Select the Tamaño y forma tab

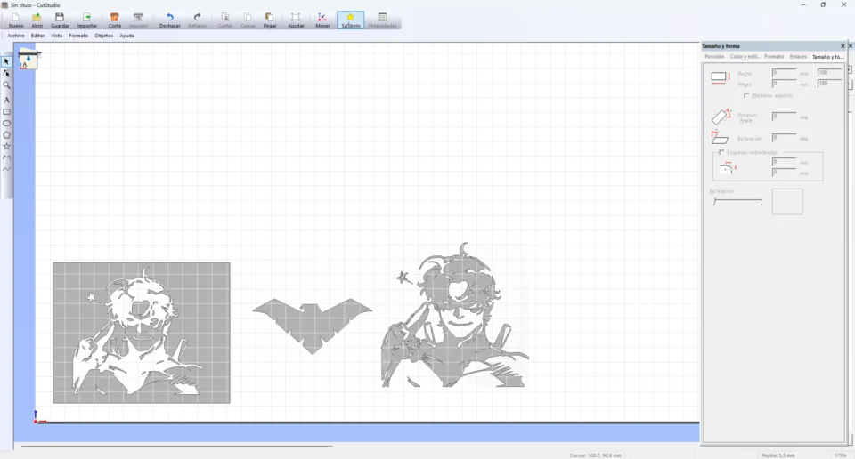[827, 57]
